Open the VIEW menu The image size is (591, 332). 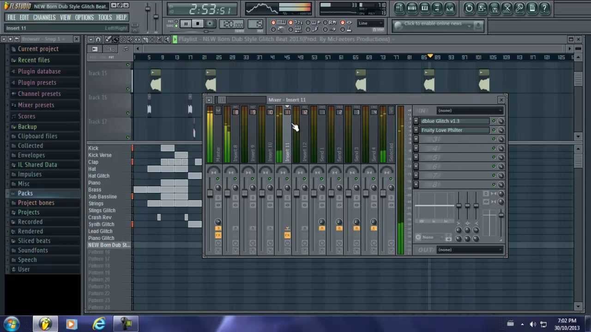pos(65,18)
